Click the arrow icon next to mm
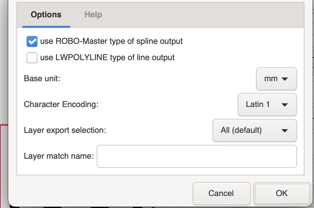 (x=285, y=79)
